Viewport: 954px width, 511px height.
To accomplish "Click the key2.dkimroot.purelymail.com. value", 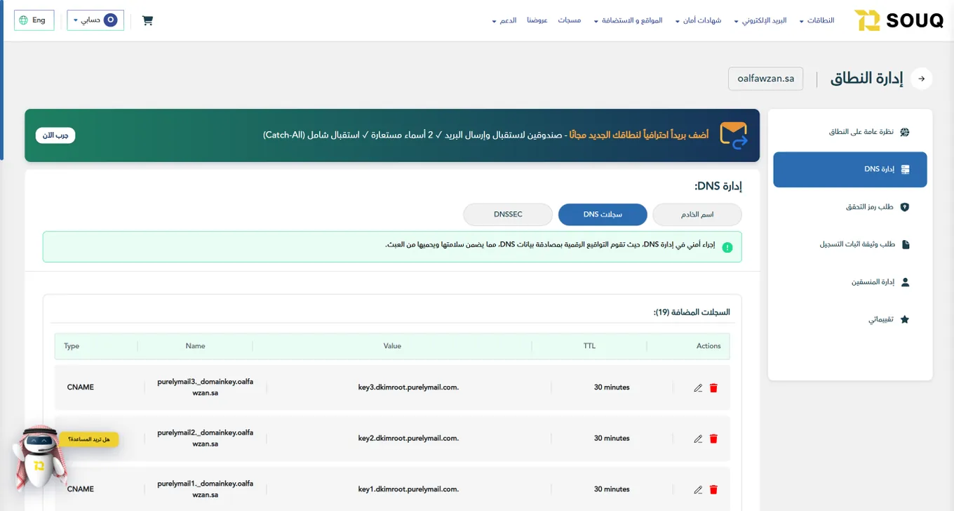I will [408, 439].
